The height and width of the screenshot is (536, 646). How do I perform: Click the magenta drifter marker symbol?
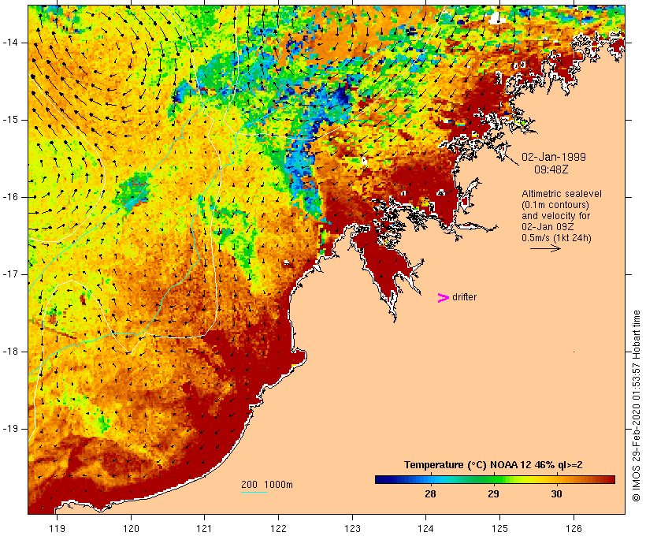point(444,298)
